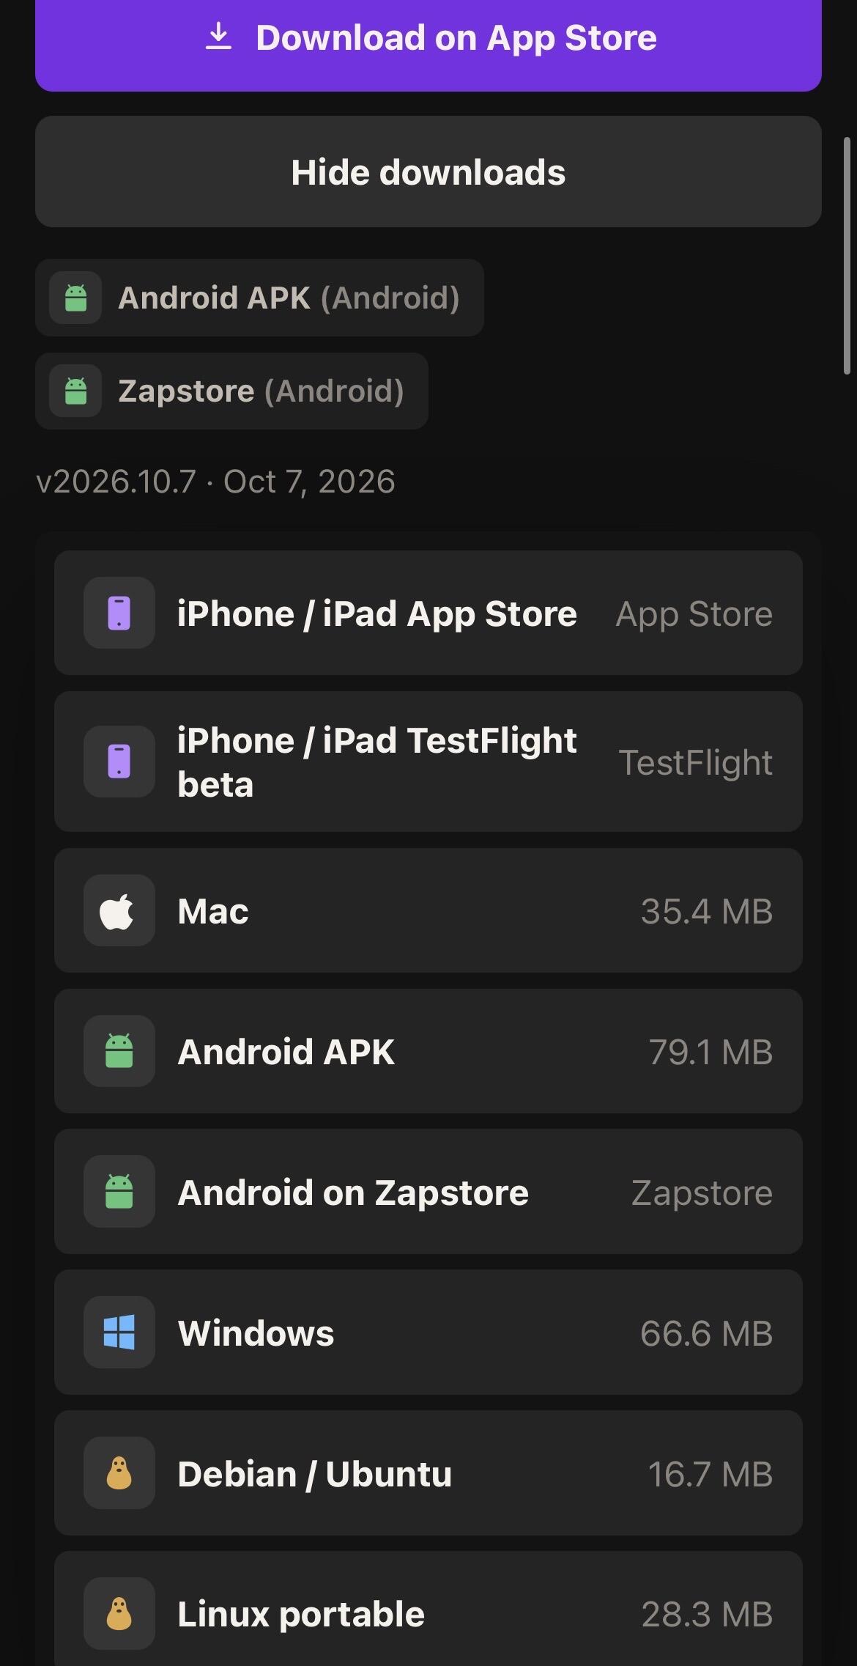Screen dimensions: 857x1666
Task: Click the Android robot icon beside Android APK chip
Action: [x=75, y=298]
